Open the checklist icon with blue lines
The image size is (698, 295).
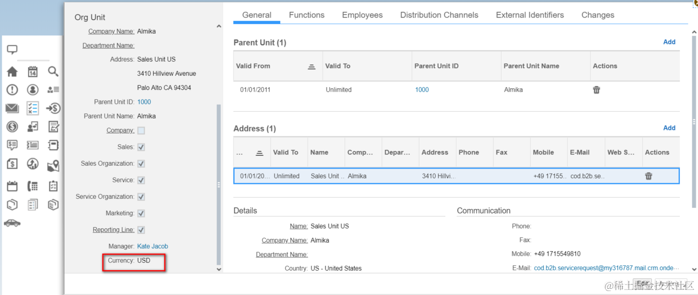pos(33,108)
